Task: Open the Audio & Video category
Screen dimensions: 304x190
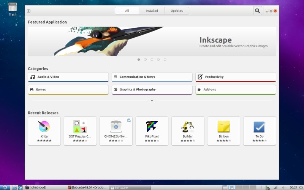Action: [68, 77]
